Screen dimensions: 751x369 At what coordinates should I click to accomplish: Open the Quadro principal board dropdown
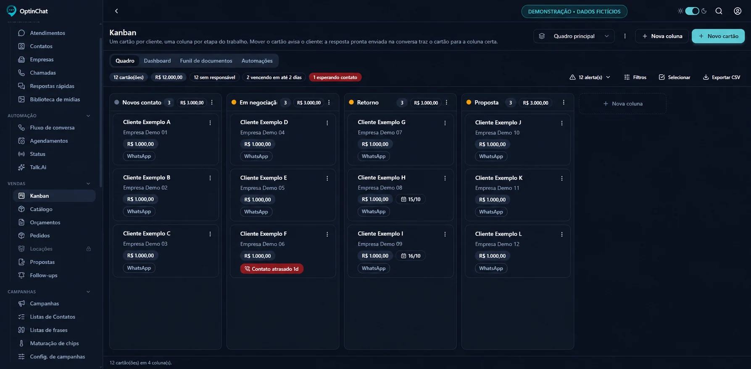point(574,36)
